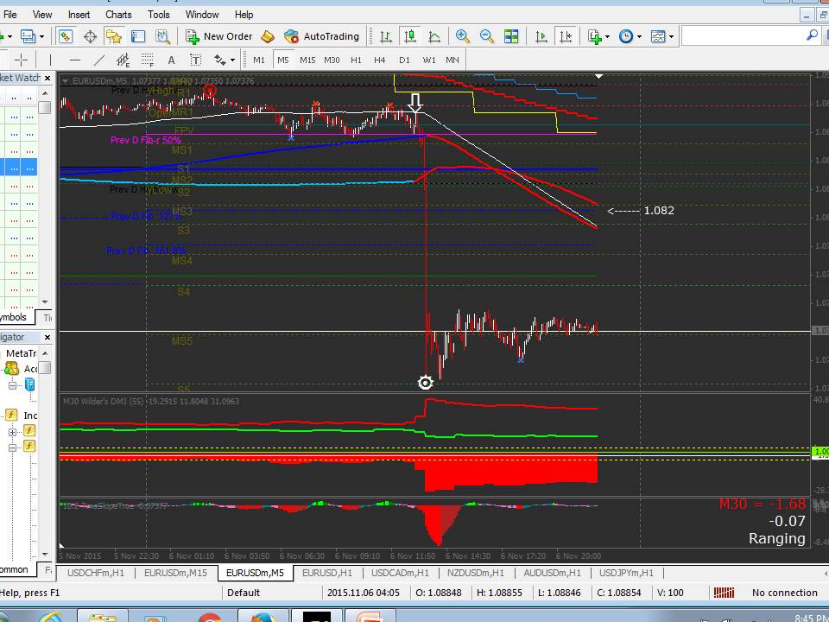Click Market Watch scrollbar down arrow

coord(45,302)
